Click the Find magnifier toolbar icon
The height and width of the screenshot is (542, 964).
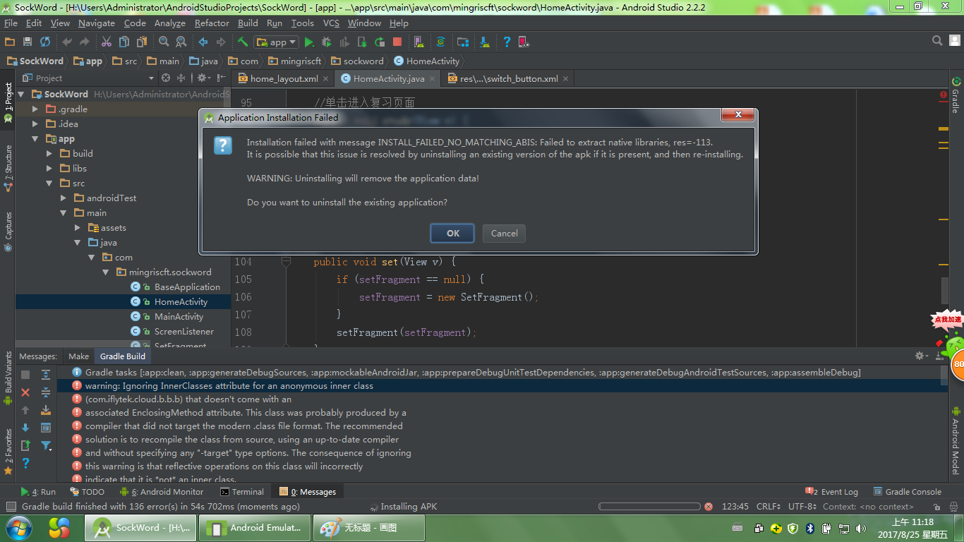tap(164, 42)
